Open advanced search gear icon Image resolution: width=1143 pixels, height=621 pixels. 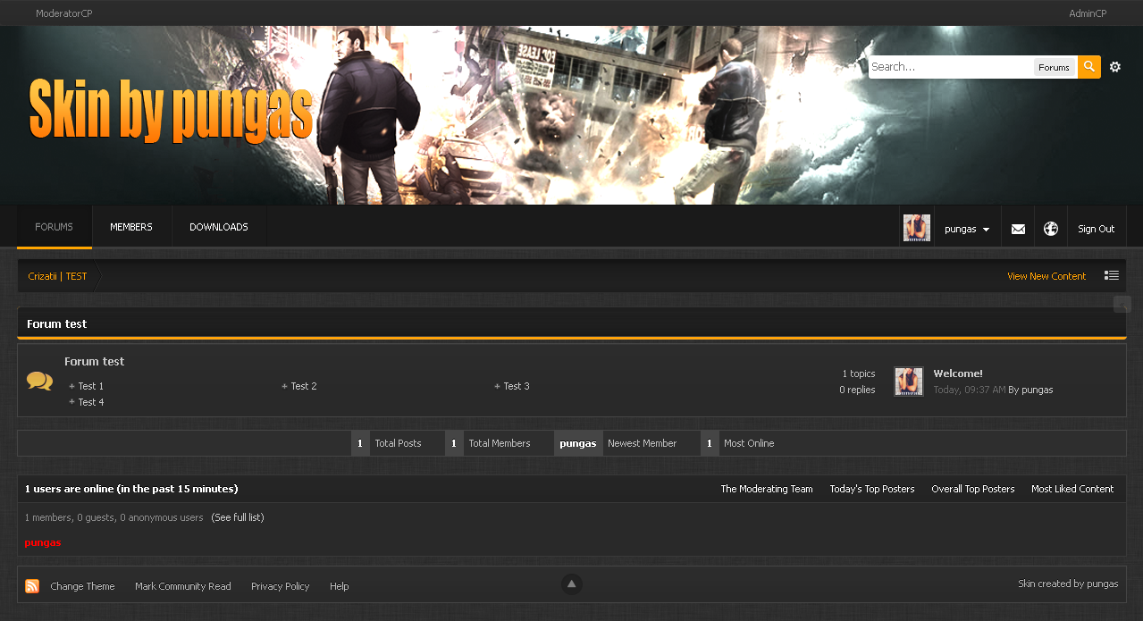click(1114, 67)
